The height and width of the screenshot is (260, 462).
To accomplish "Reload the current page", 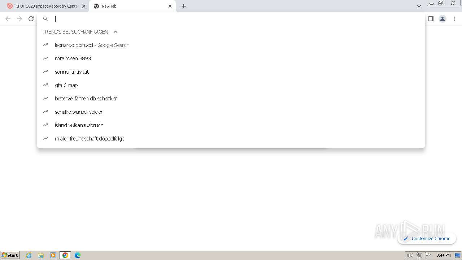I will point(31,19).
